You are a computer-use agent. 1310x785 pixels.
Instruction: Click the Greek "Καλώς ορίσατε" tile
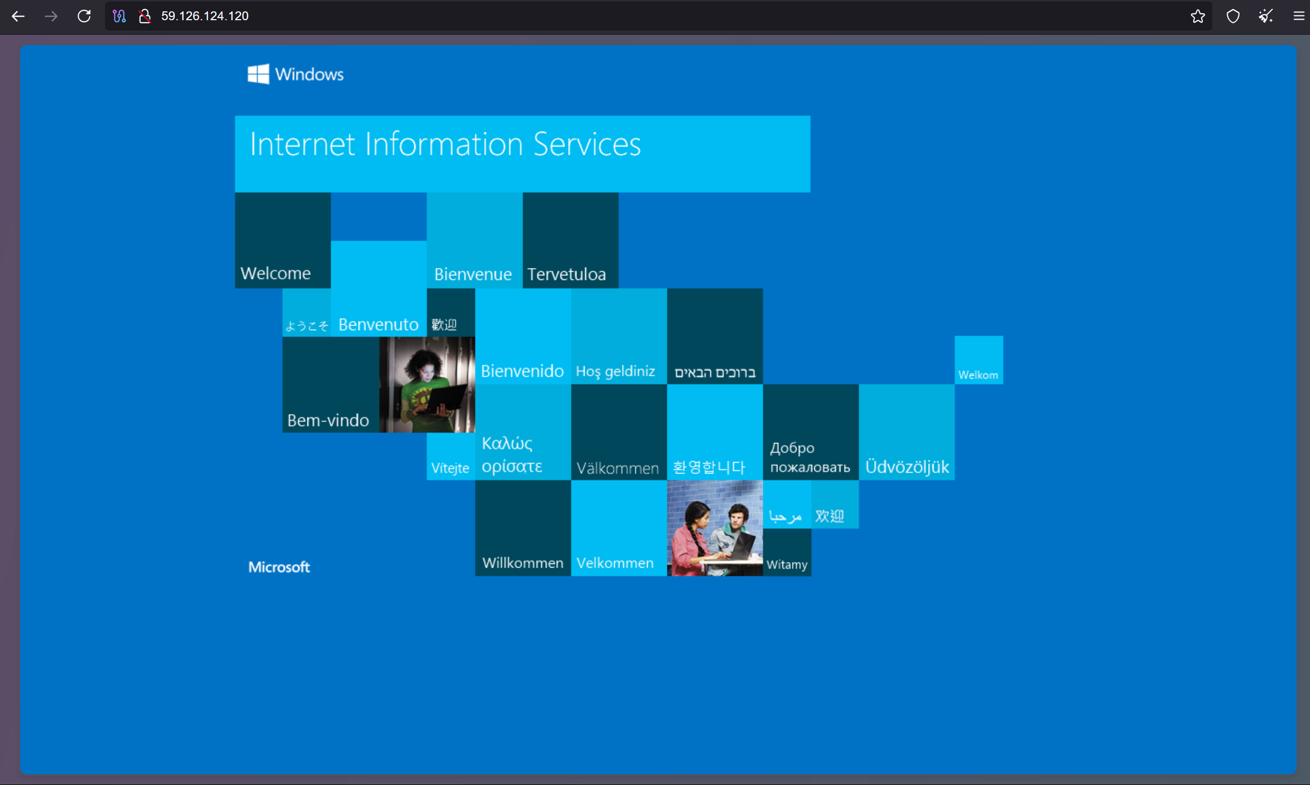point(523,432)
